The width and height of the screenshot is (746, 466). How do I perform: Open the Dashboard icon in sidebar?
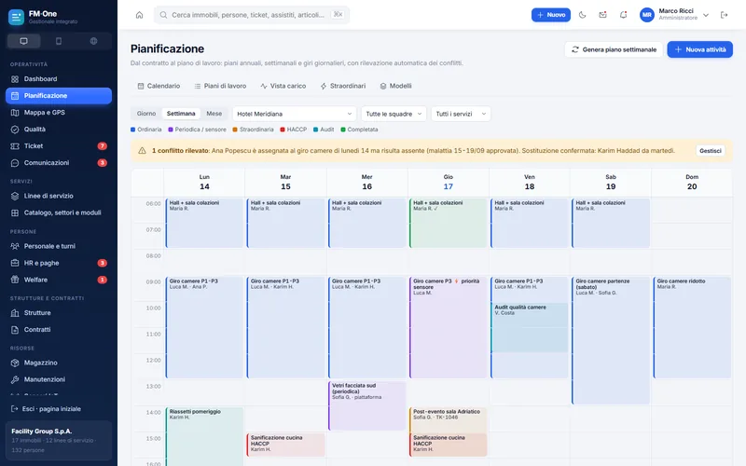click(x=15, y=79)
